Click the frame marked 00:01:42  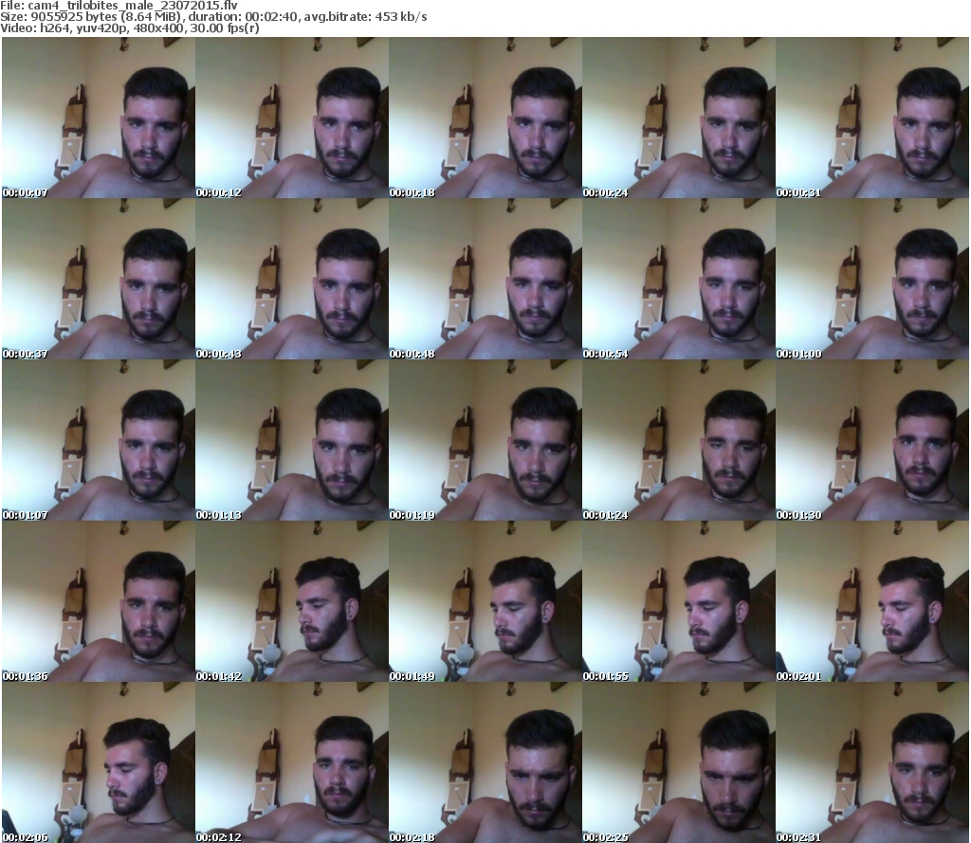(291, 601)
